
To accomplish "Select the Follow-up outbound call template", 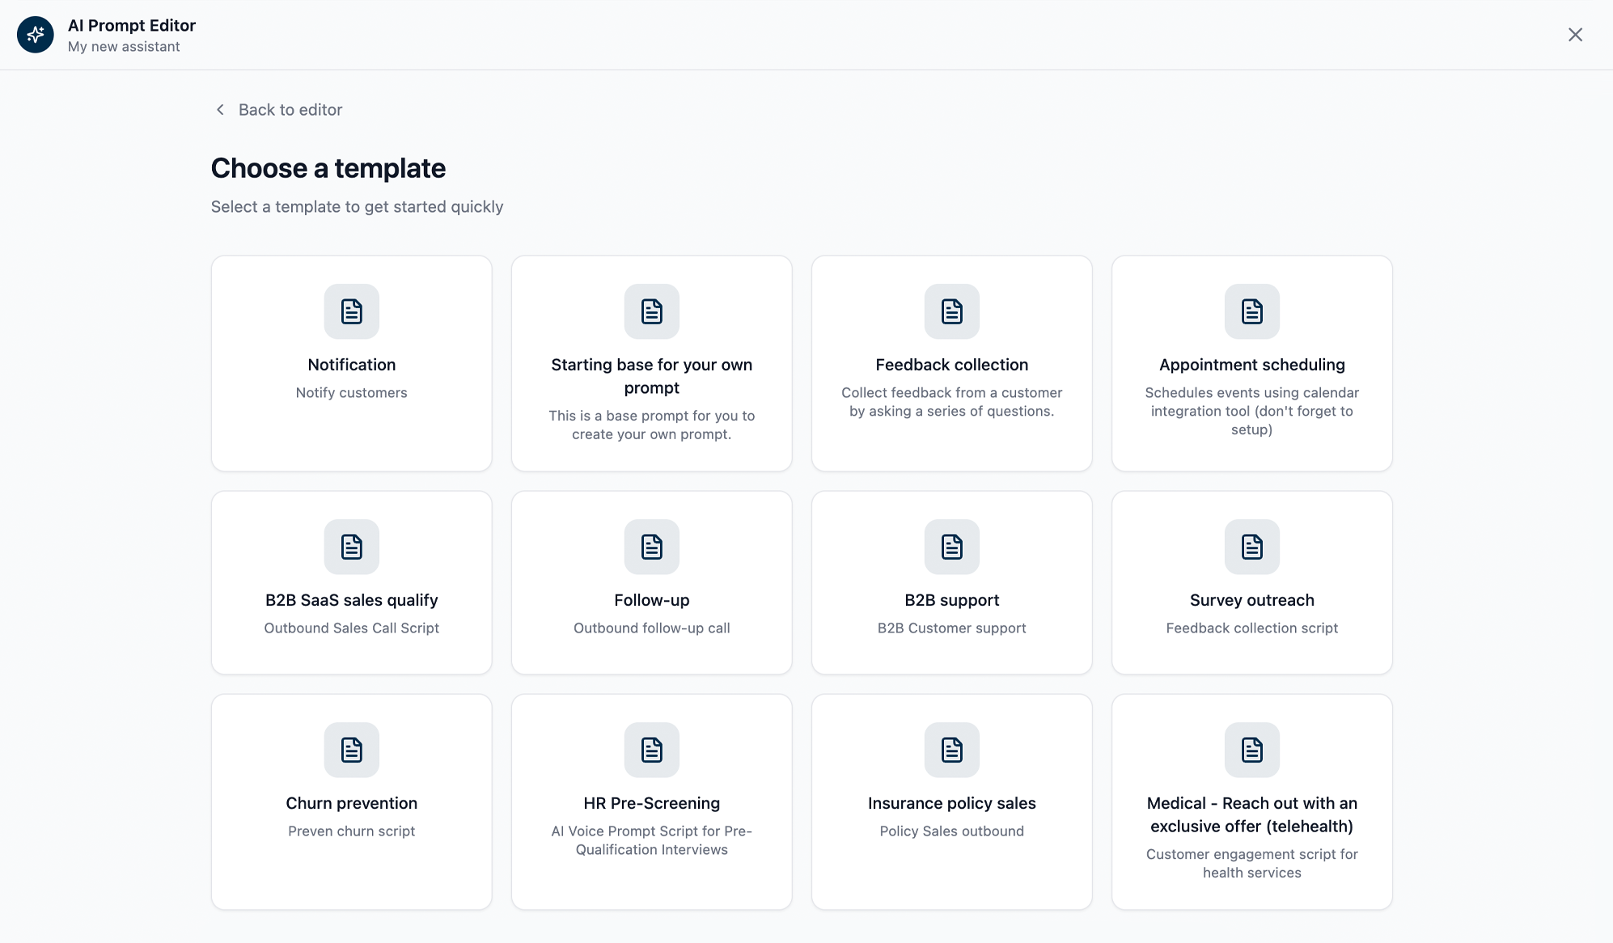I will 651,582.
